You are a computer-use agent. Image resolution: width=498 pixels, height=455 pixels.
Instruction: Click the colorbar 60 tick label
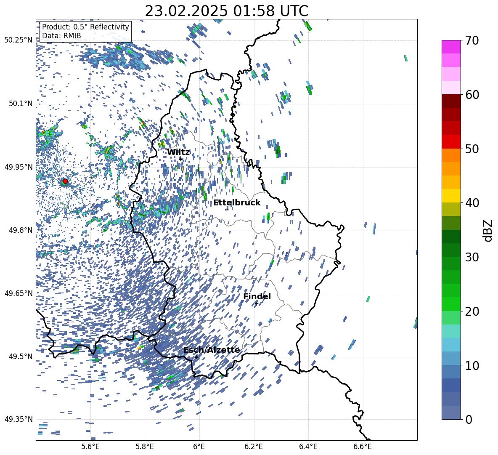tap(472, 95)
